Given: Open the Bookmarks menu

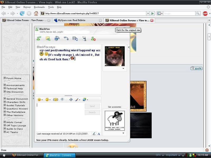Looking at the screenshot, I should 39,7.
